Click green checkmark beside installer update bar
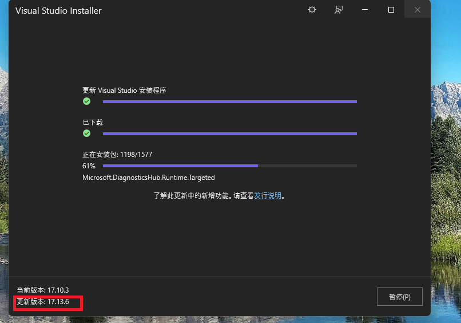461x323 pixels. [87, 101]
